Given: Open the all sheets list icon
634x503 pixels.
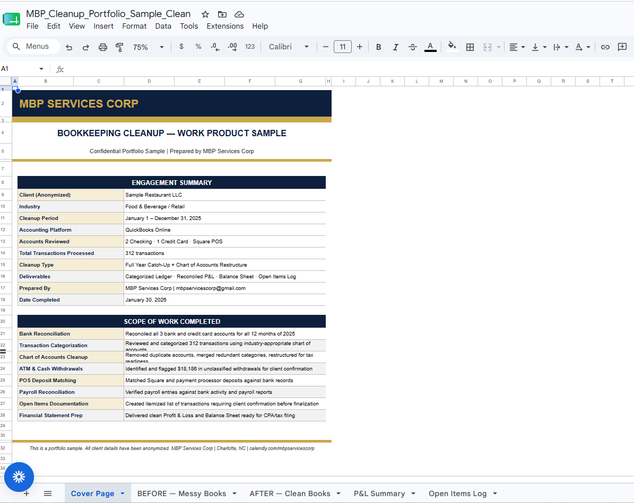Looking at the screenshot, I should pos(48,493).
